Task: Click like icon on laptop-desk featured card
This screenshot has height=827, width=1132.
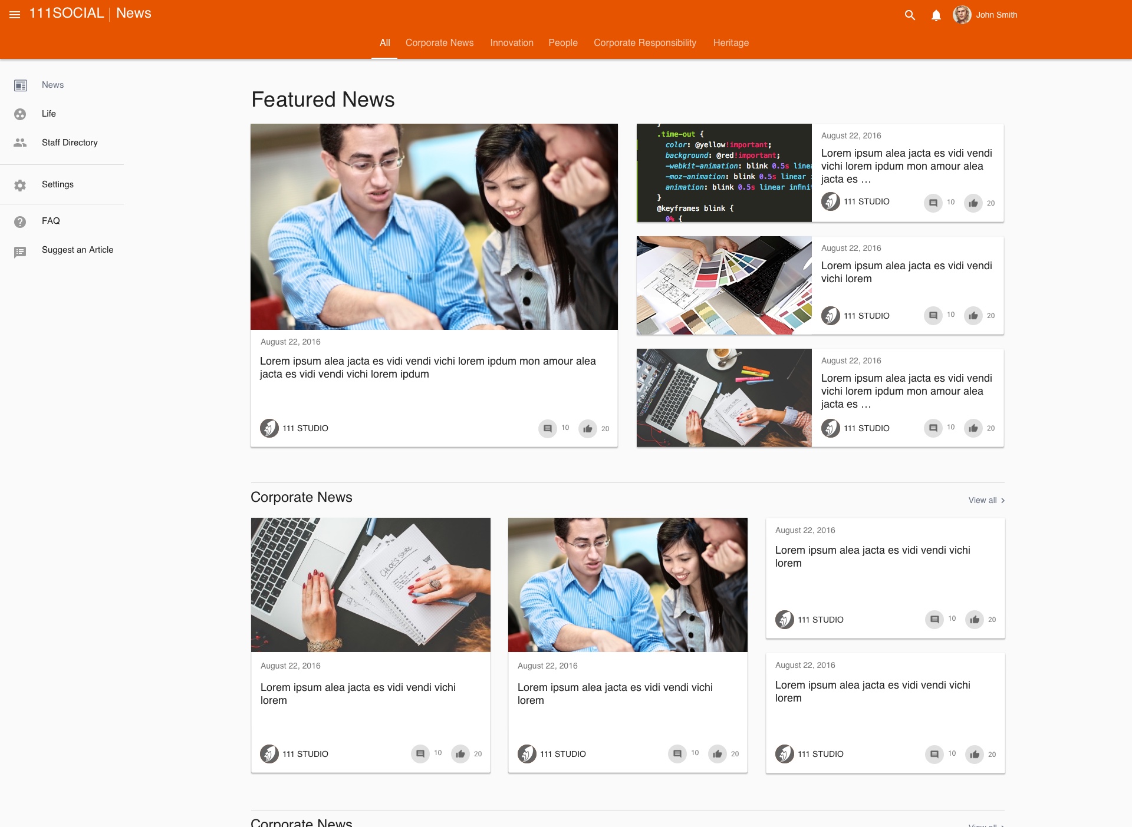Action: click(973, 428)
